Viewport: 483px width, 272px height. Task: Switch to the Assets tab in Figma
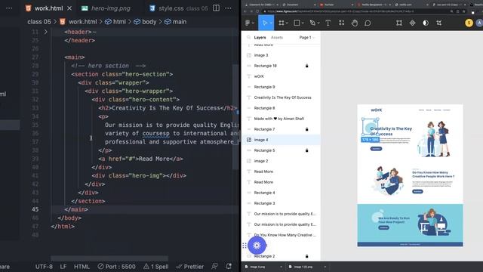277,37
